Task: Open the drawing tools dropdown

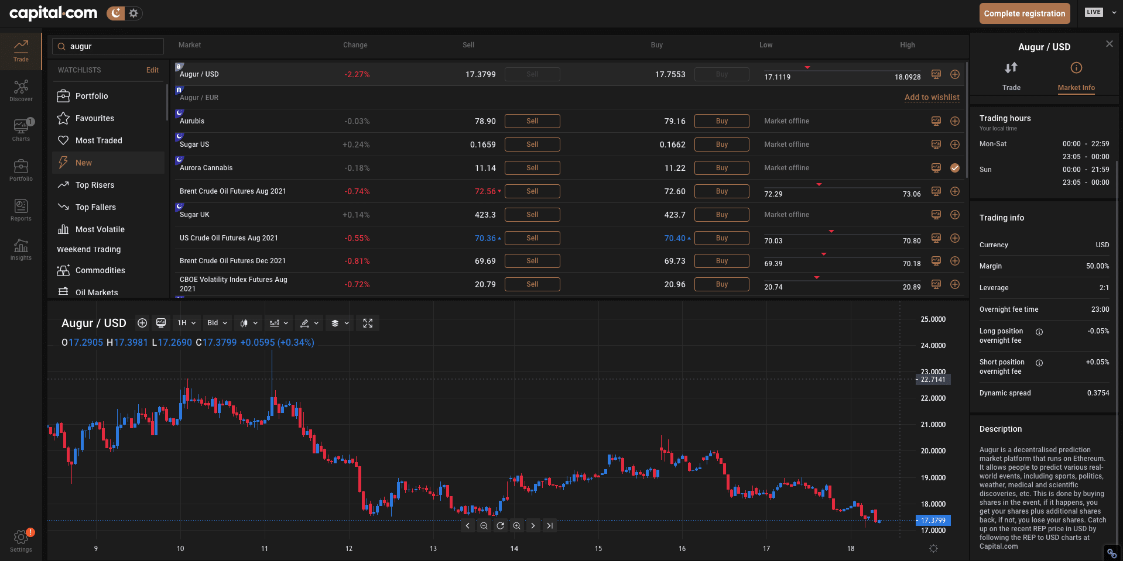Action: [x=310, y=323]
